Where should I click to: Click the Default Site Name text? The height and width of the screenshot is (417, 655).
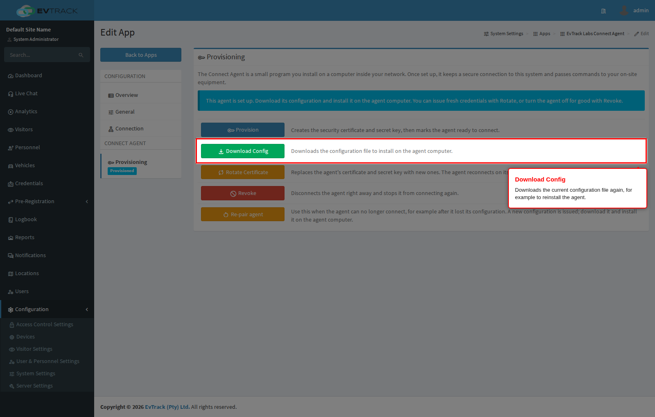[29, 30]
